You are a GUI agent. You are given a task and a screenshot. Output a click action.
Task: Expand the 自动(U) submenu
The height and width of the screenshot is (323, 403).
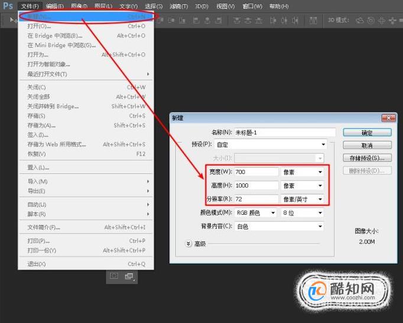(86, 205)
